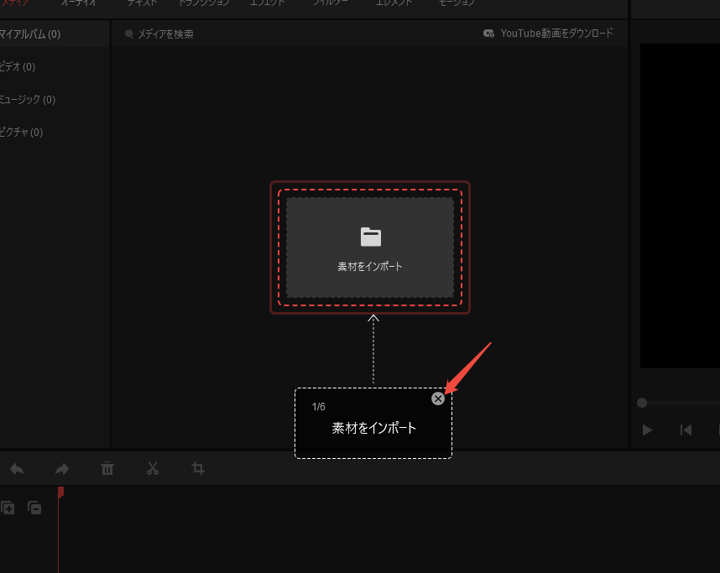This screenshot has height=573, width=720.
Task: Click the tooltip's 素材をインポート caption
Action: (373, 429)
